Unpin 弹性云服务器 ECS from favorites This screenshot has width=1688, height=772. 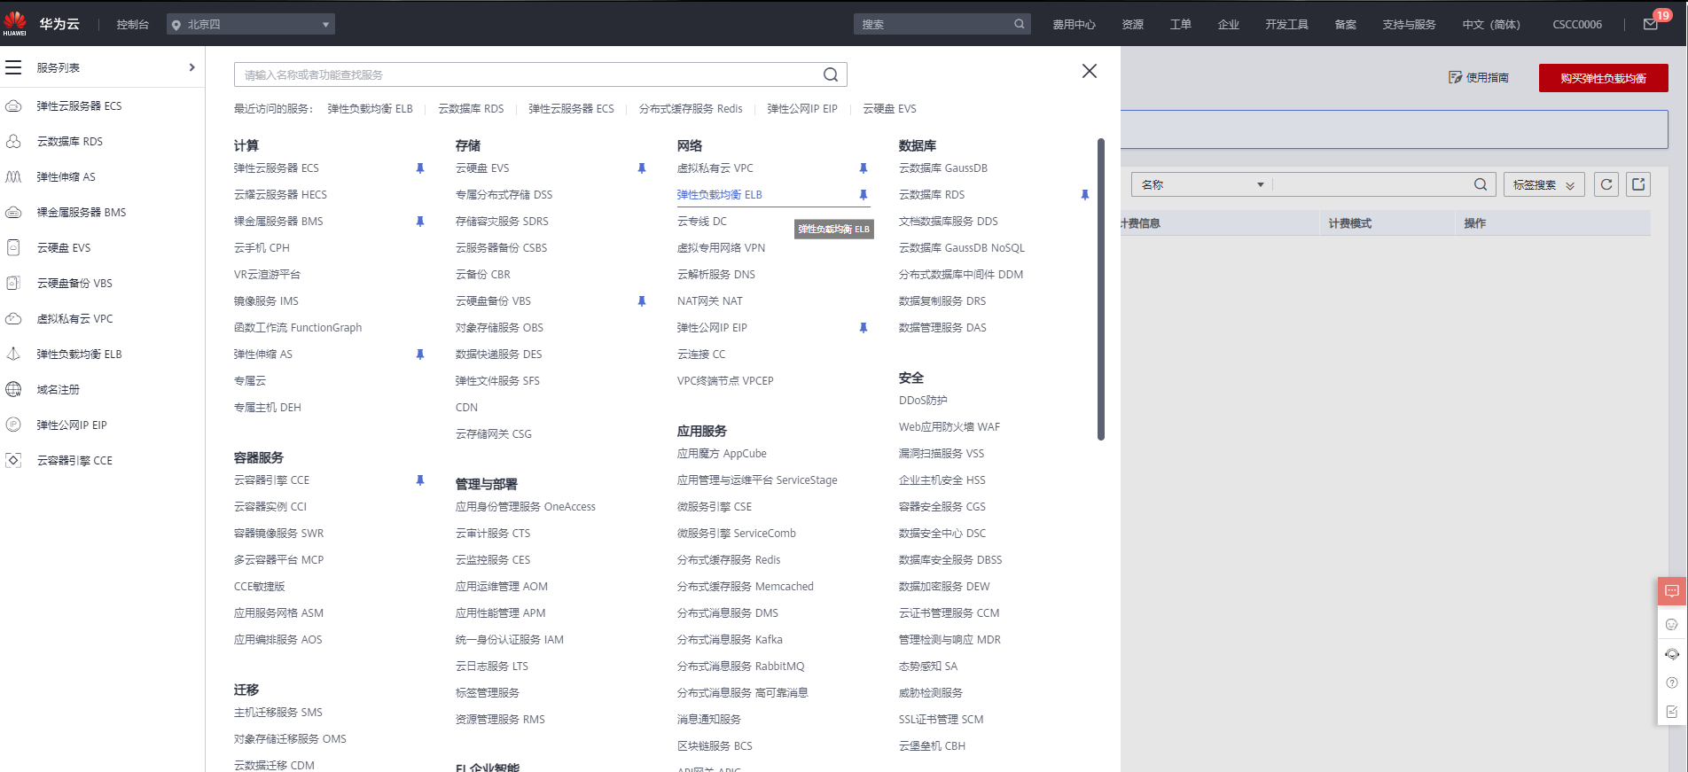pos(420,168)
